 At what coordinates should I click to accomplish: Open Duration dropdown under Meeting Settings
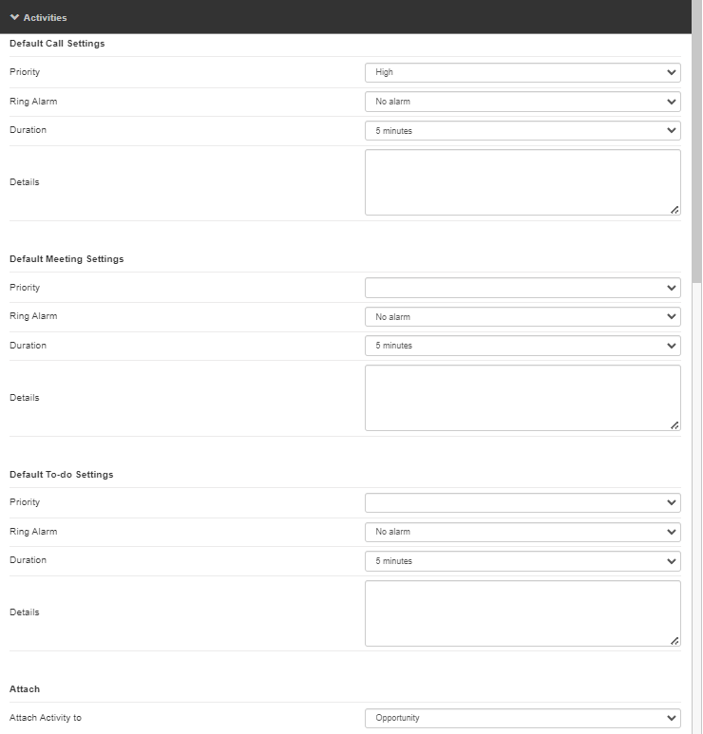point(522,346)
